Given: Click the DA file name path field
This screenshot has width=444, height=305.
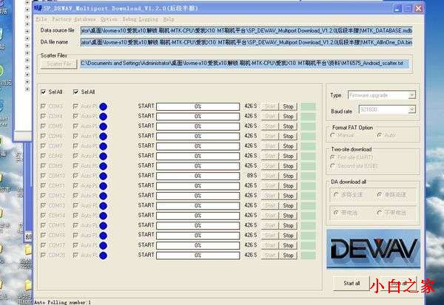Looking at the screenshot, I should [246, 42].
